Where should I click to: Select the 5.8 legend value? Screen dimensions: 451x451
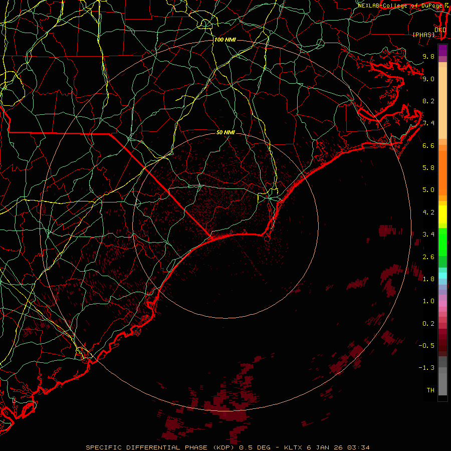428,168
